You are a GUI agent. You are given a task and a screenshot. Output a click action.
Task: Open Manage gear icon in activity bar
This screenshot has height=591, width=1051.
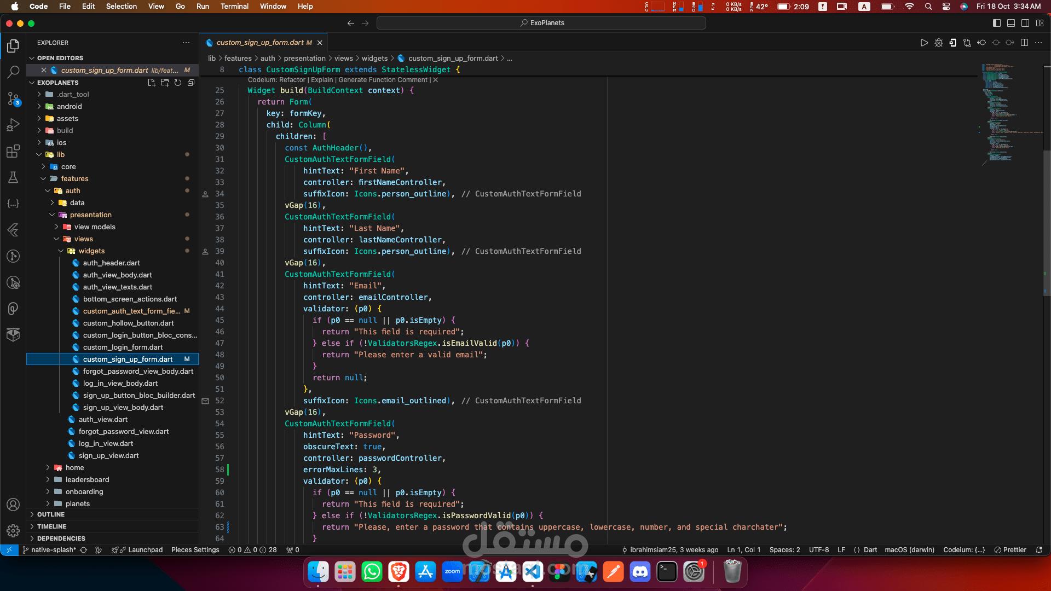(13, 530)
